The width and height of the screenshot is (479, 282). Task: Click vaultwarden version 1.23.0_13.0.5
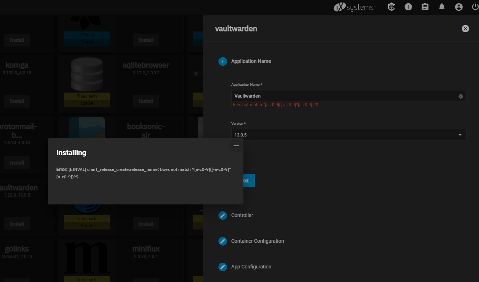tap(17, 195)
